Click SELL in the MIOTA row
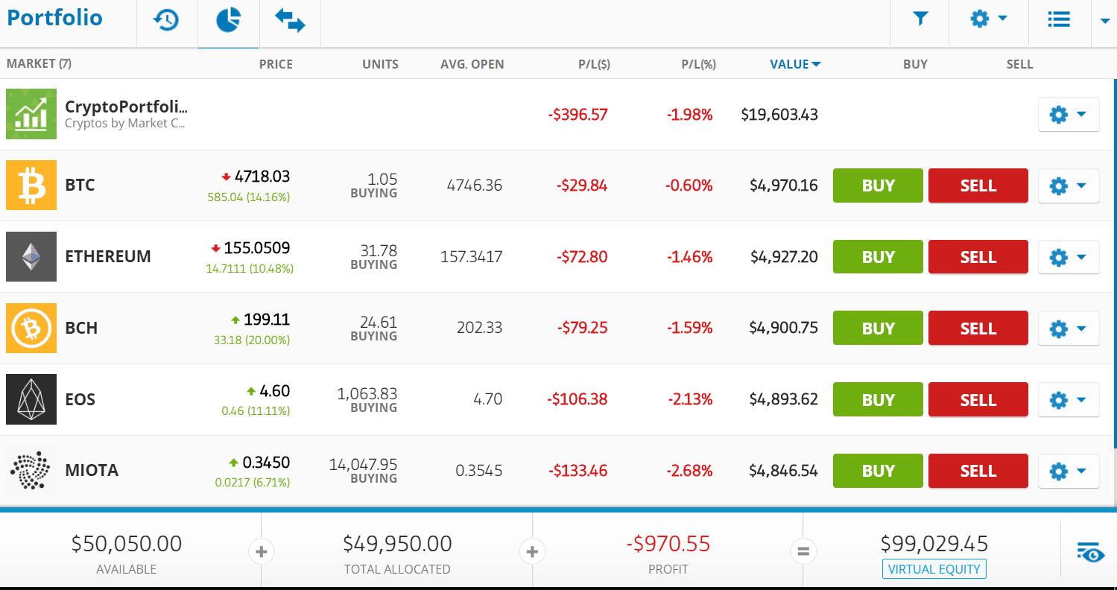 978,471
